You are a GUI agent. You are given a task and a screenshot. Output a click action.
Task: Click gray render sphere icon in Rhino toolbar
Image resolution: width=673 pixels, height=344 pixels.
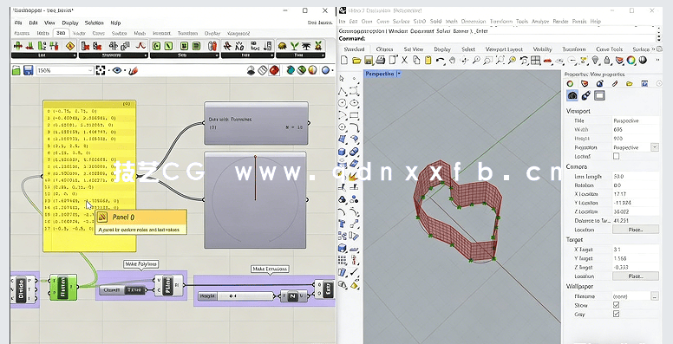point(643,61)
